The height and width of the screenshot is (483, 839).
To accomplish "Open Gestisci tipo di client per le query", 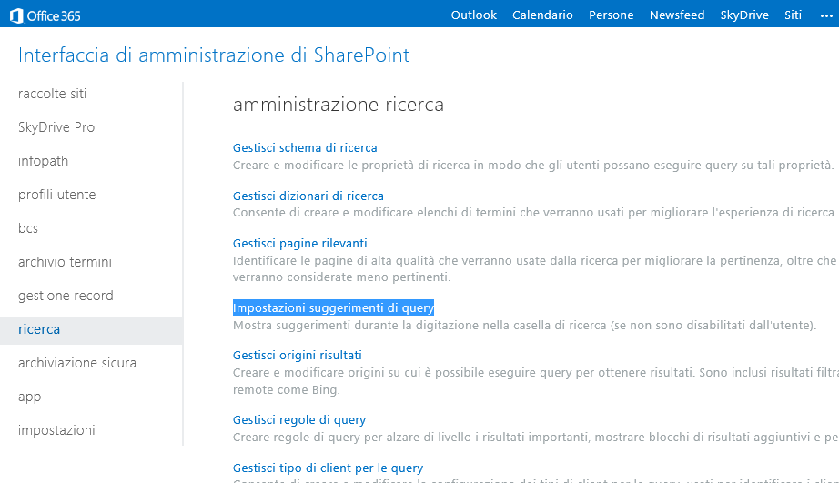I will click(328, 468).
